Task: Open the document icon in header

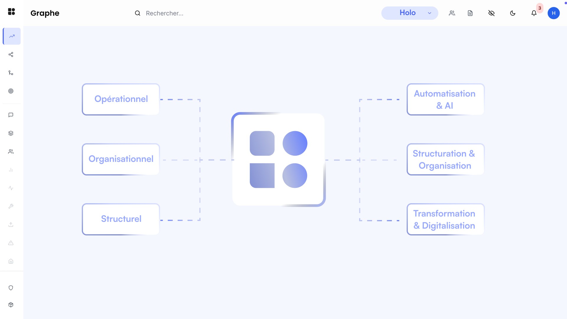Action: 470,13
